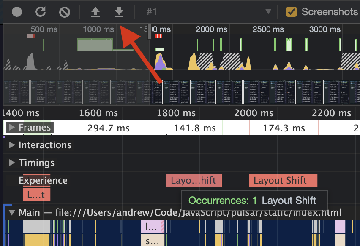Screen dimensions: 360x246
Task: Select the truncated Layout Shift badge
Action: (194, 180)
